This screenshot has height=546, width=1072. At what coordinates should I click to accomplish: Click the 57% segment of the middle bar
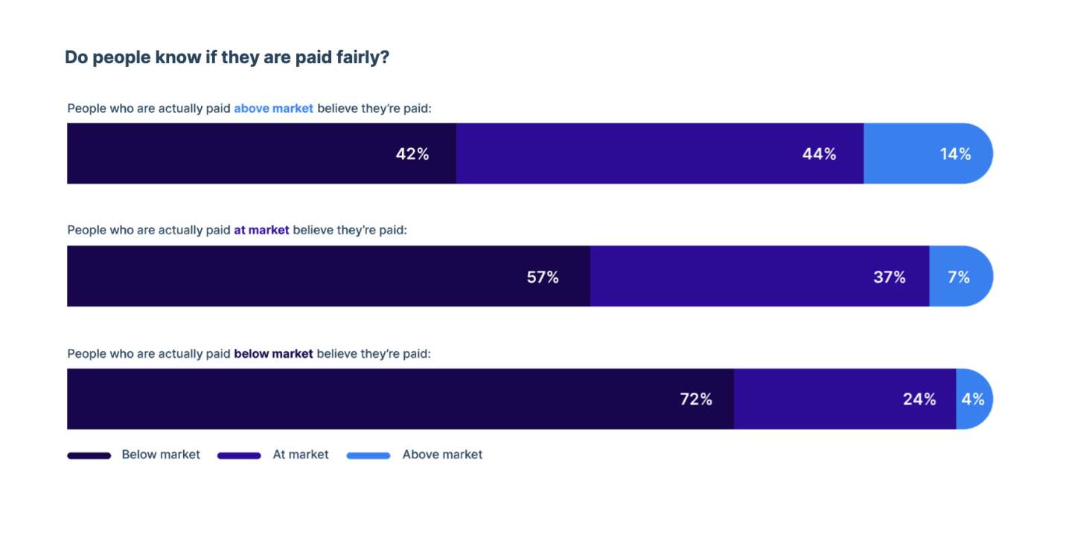click(328, 277)
